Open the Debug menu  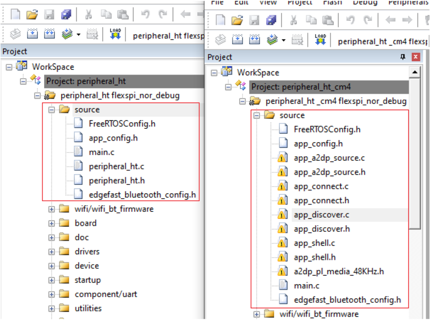point(365,3)
